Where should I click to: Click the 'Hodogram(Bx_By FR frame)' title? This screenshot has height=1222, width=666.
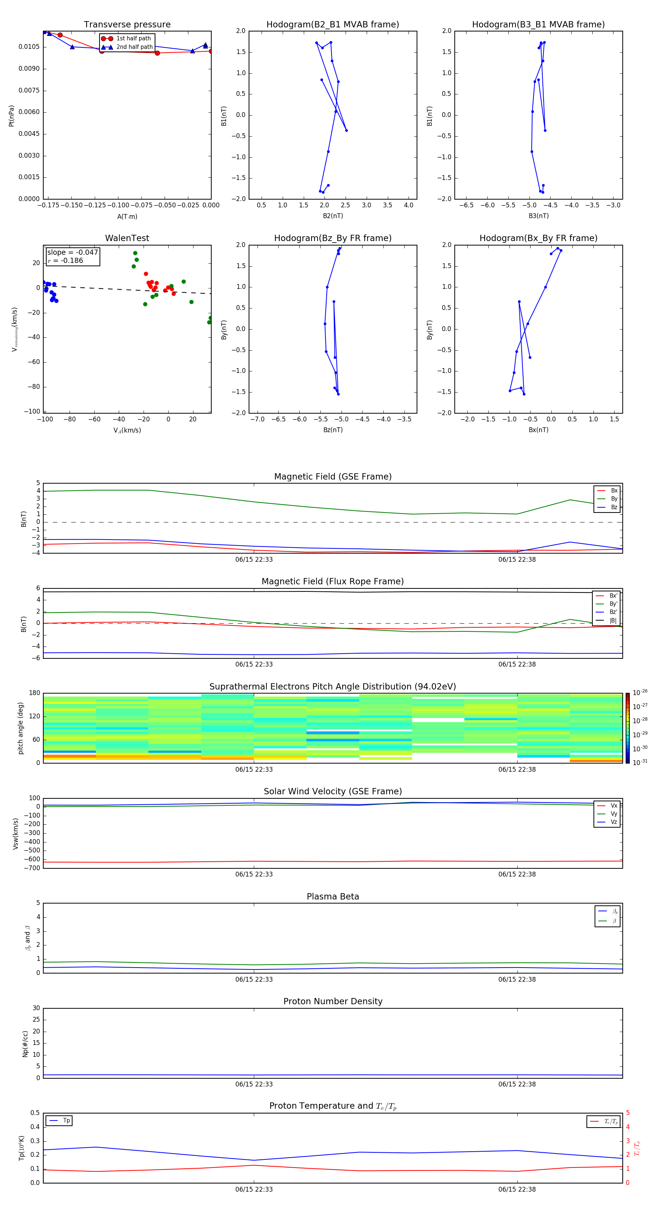click(x=538, y=238)
